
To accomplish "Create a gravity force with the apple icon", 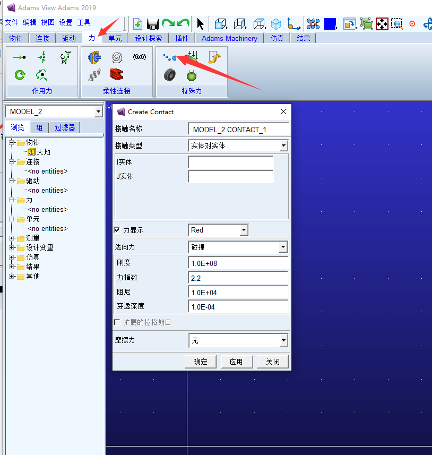I will pos(192,75).
